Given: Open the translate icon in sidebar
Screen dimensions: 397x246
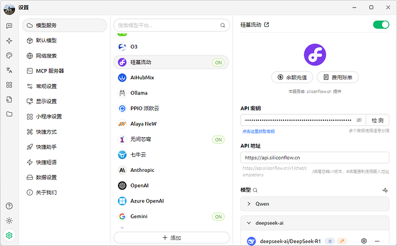Looking at the screenshot, I should pos(9,70).
